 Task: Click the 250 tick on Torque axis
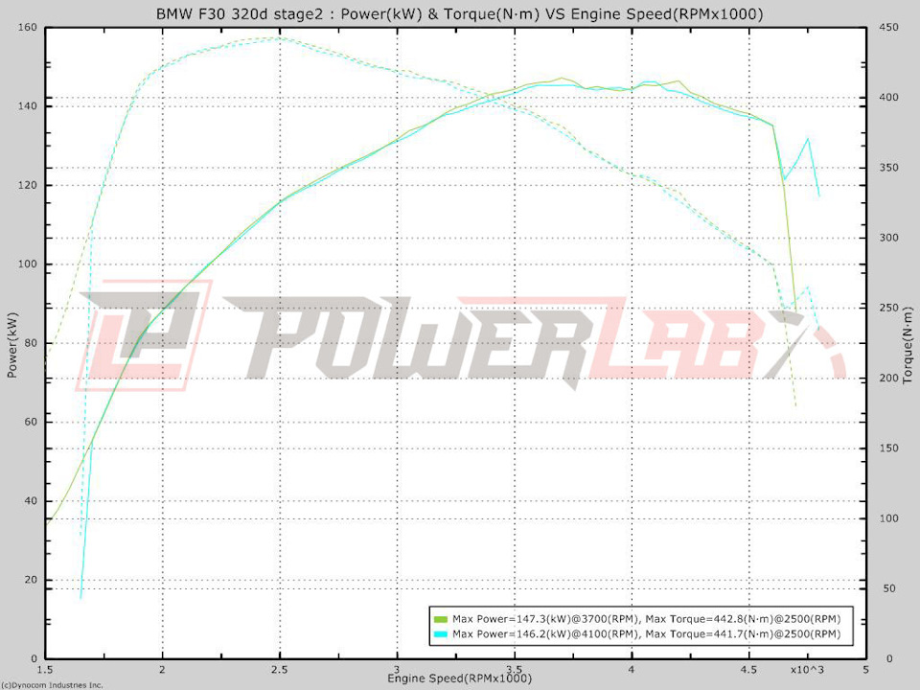889,308
